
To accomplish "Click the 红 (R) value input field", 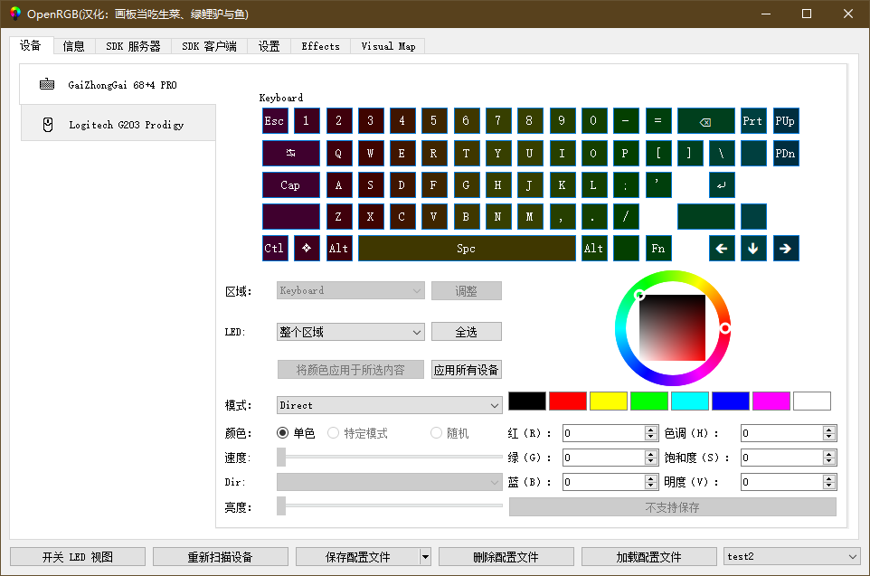I will (x=603, y=433).
